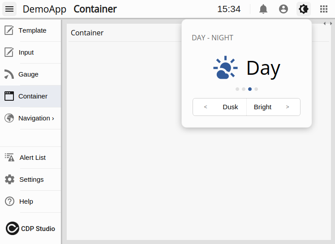Expand the Navigation submenu

pyautogui.click(x=36, y=118)
